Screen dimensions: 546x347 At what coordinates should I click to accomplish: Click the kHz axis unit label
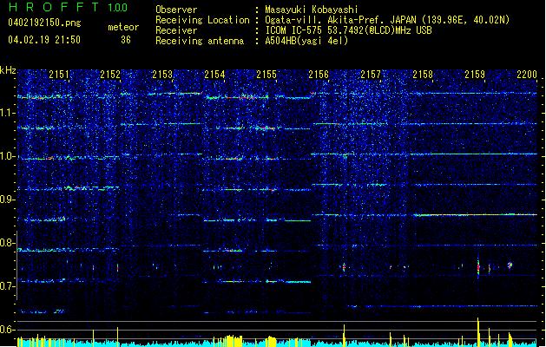8,70
